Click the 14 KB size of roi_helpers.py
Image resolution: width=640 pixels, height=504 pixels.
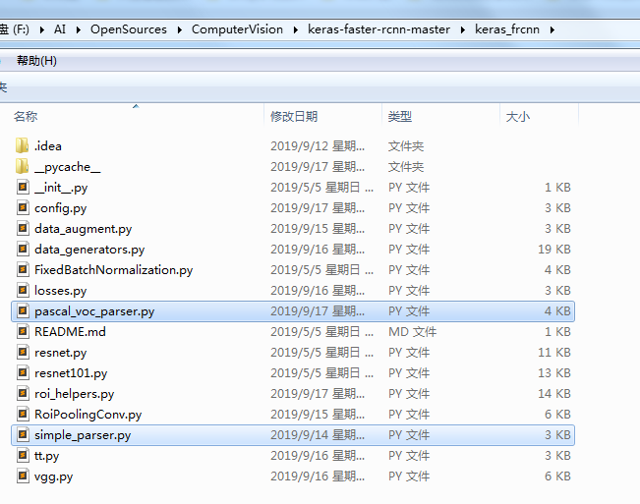tap(554, 394)
